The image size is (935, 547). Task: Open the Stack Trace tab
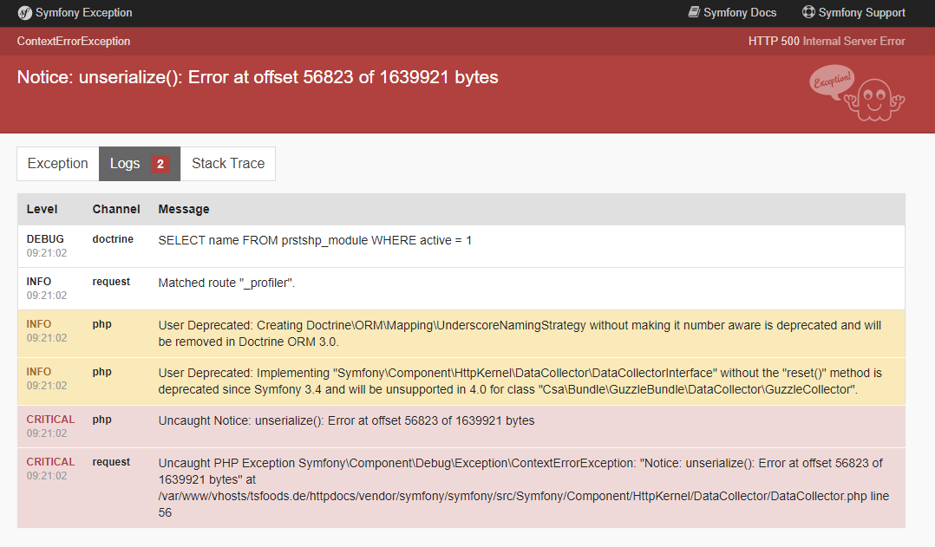click(x=228, y=164)
